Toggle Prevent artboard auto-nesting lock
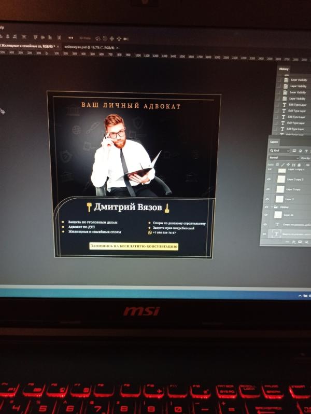This screenshot has width=311, height=414. tap(293, 165)
